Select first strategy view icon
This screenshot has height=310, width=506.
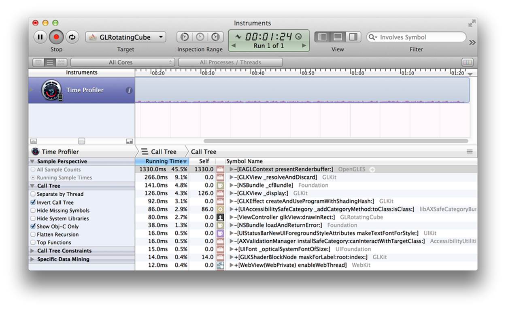click(x=38, y=62)
